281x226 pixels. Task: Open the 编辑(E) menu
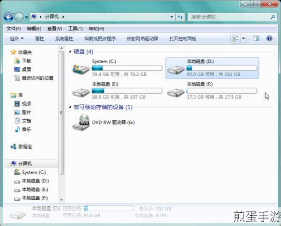(x=34, y=29)
